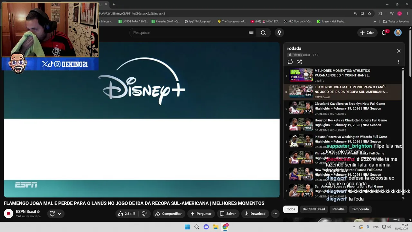The height and width of the screenshot is (232, 412).
Task: Start voice search with the microphone icon
Action: 279,33
